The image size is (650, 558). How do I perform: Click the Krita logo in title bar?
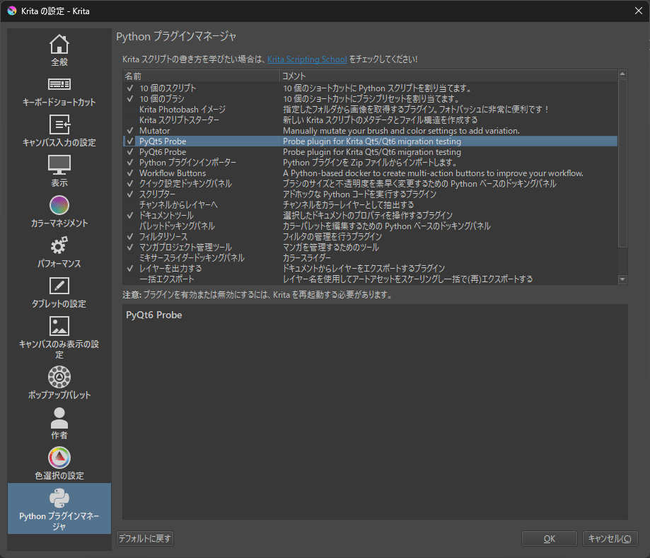(x=12, y=11)
